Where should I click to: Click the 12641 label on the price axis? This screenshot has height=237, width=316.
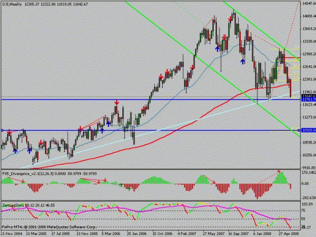point(309,67)
